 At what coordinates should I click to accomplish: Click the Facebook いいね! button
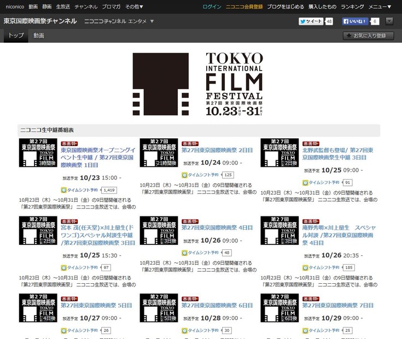355,21
